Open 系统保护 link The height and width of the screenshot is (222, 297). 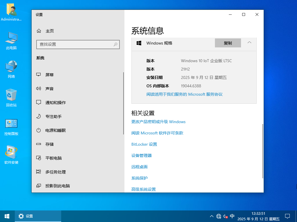[140, 178]
